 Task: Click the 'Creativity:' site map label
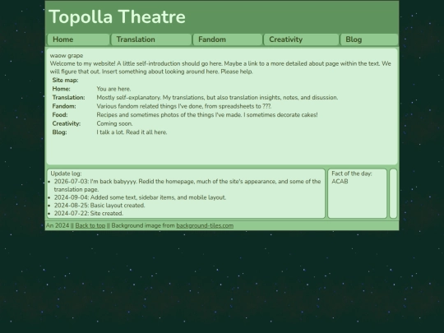pos(67,123)
